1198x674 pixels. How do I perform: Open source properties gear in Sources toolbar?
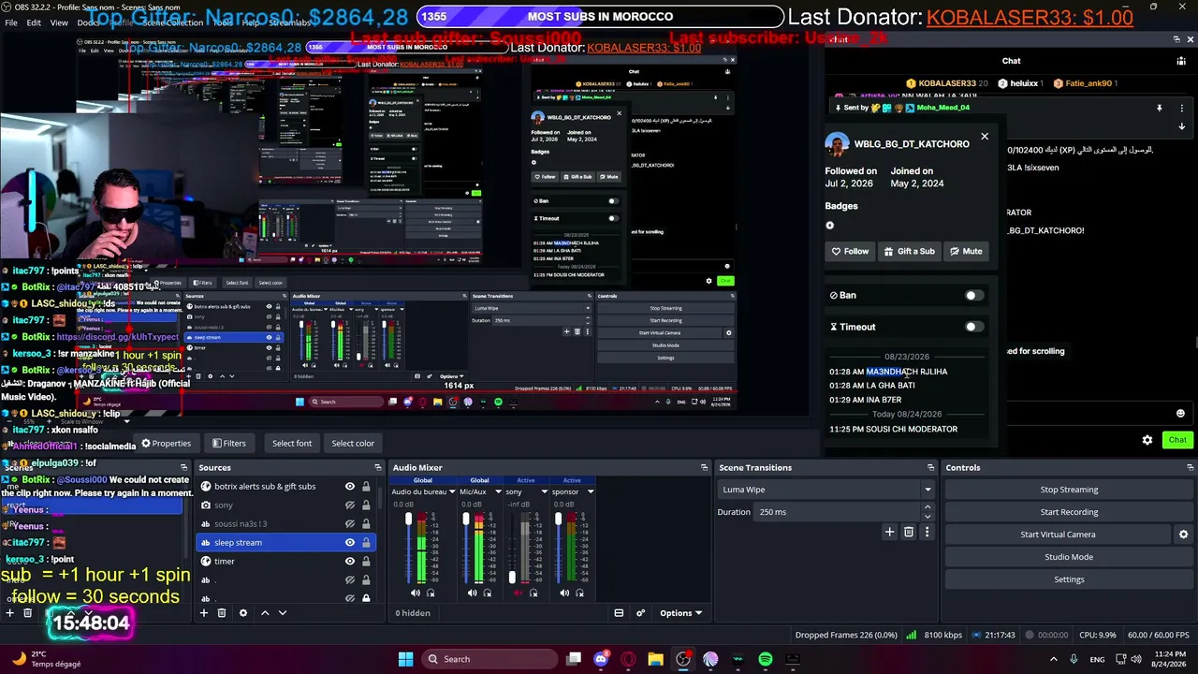coord(243,613)
